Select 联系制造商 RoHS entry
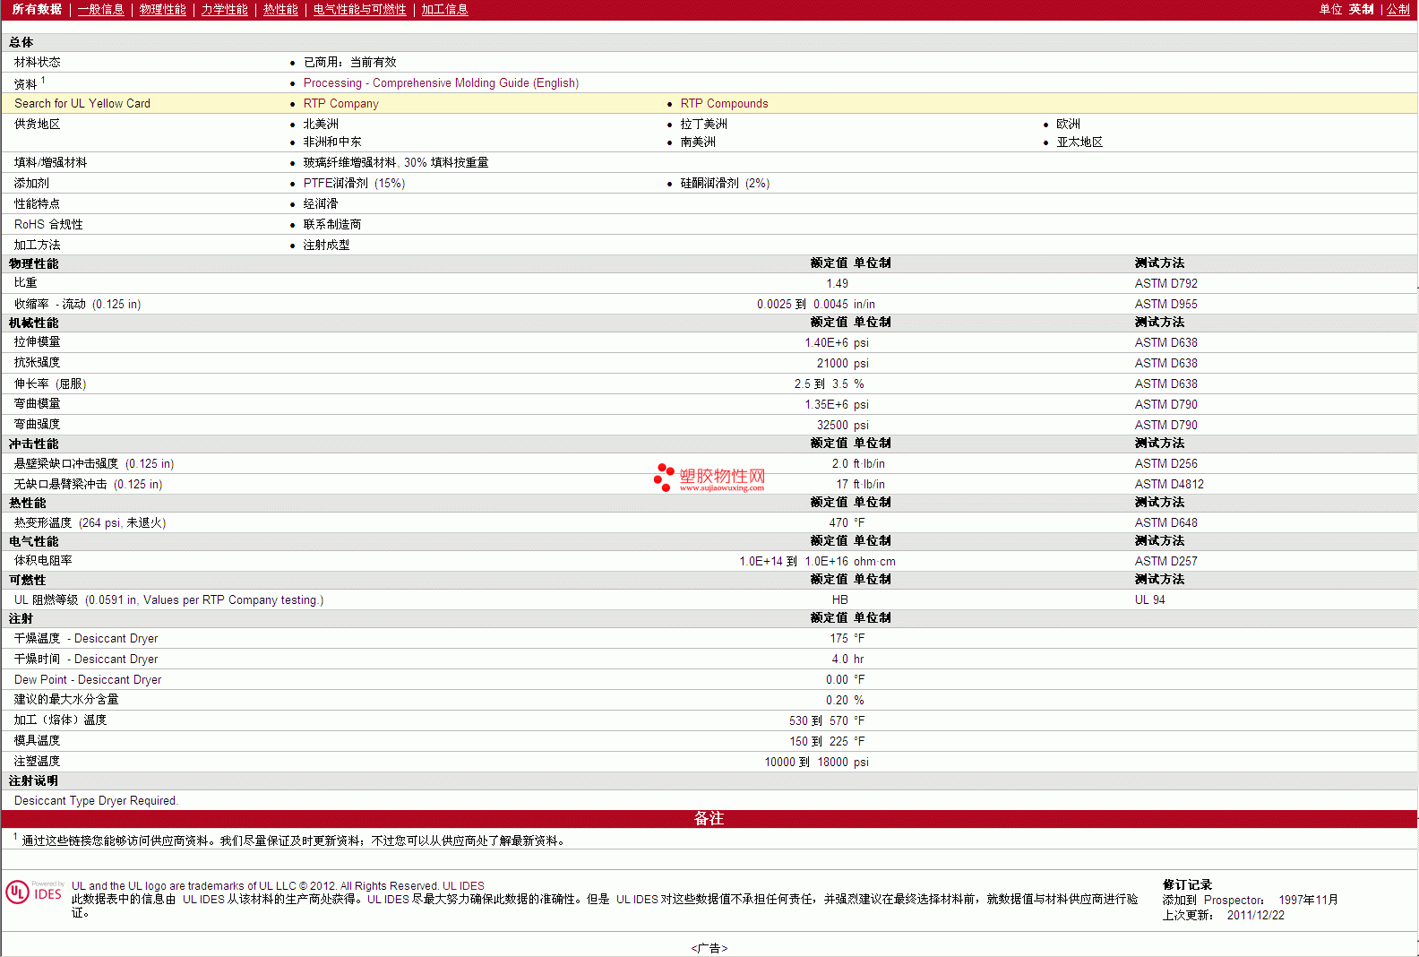1419x957 pixels. 332,224
